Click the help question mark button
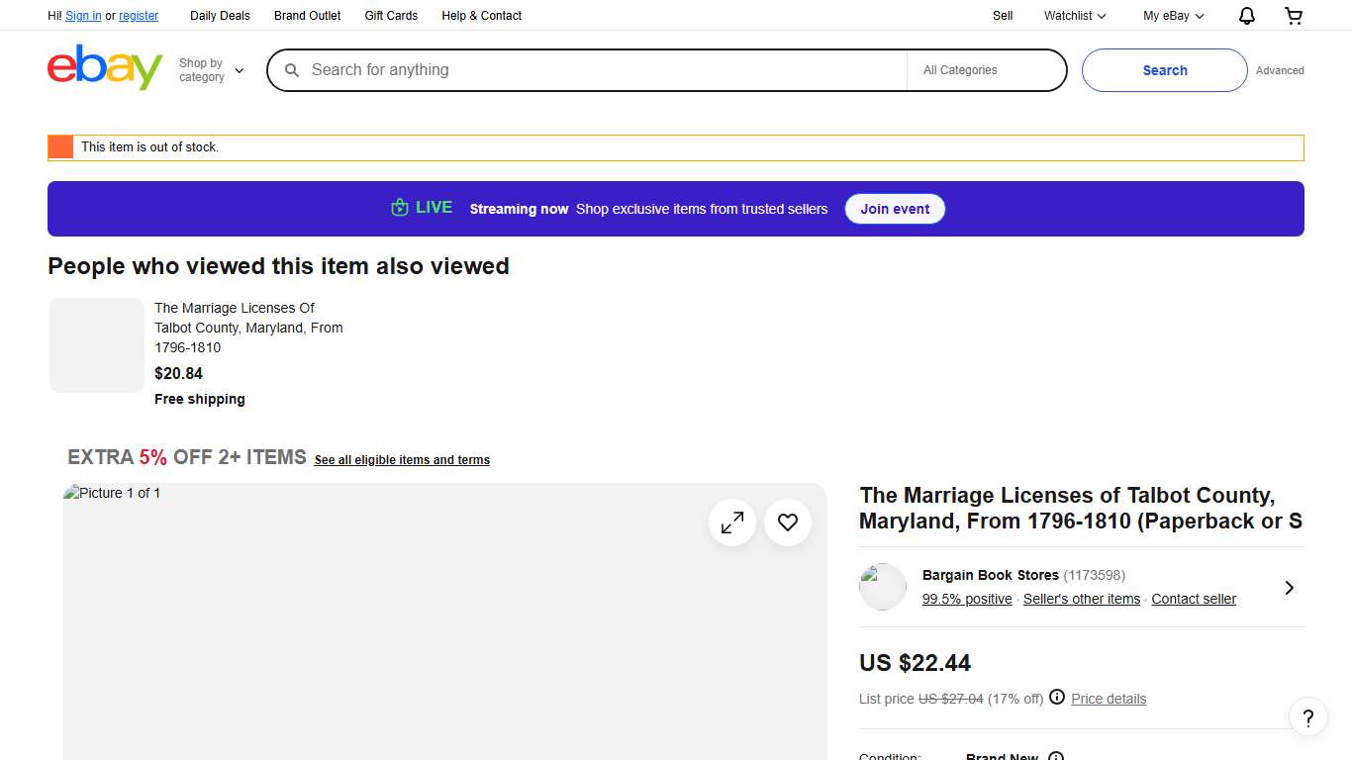 coord(1307,717)
